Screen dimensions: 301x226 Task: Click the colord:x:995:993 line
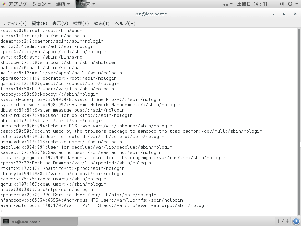(82, 137)
